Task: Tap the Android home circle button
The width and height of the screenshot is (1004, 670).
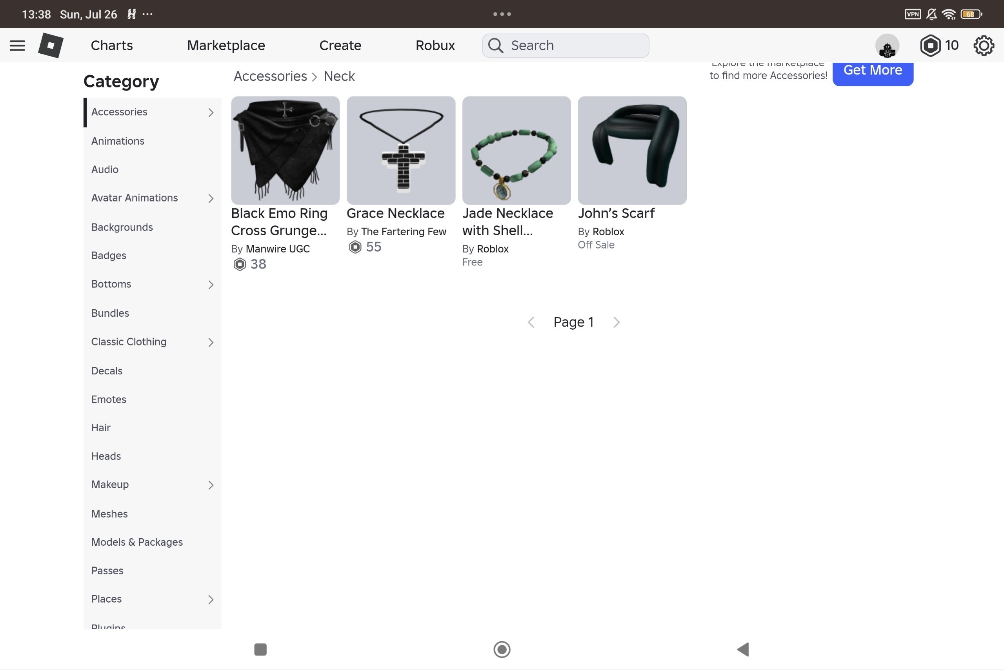Action: pyautogui.click(x=502, y=649)
